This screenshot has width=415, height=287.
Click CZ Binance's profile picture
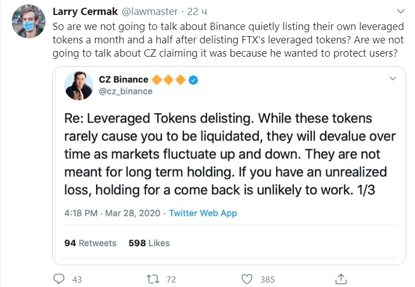pos(79,85)
